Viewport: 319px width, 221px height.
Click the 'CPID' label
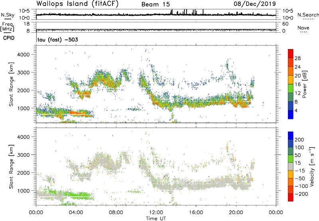pyautogui.click(x=9, y=38)
